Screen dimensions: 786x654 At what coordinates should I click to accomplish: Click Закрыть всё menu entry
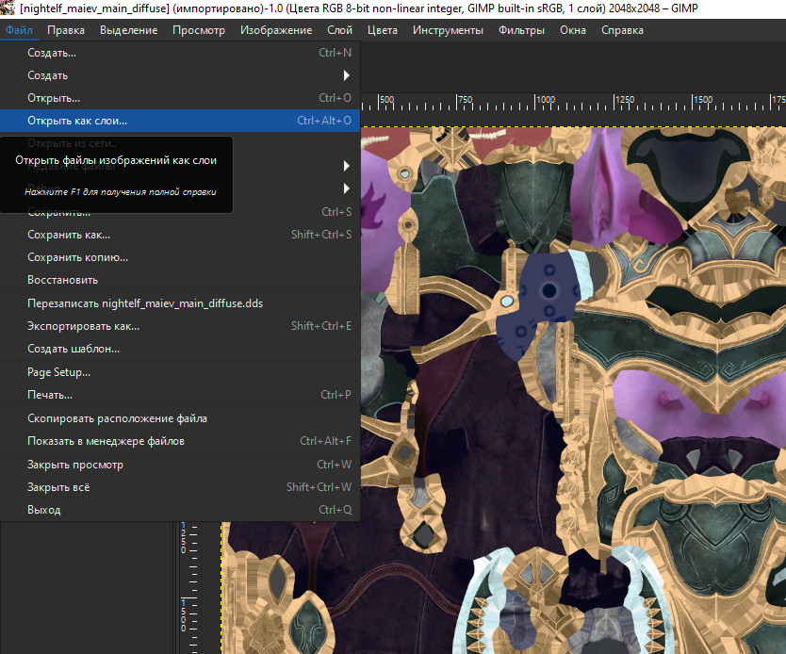coord(58,487)
